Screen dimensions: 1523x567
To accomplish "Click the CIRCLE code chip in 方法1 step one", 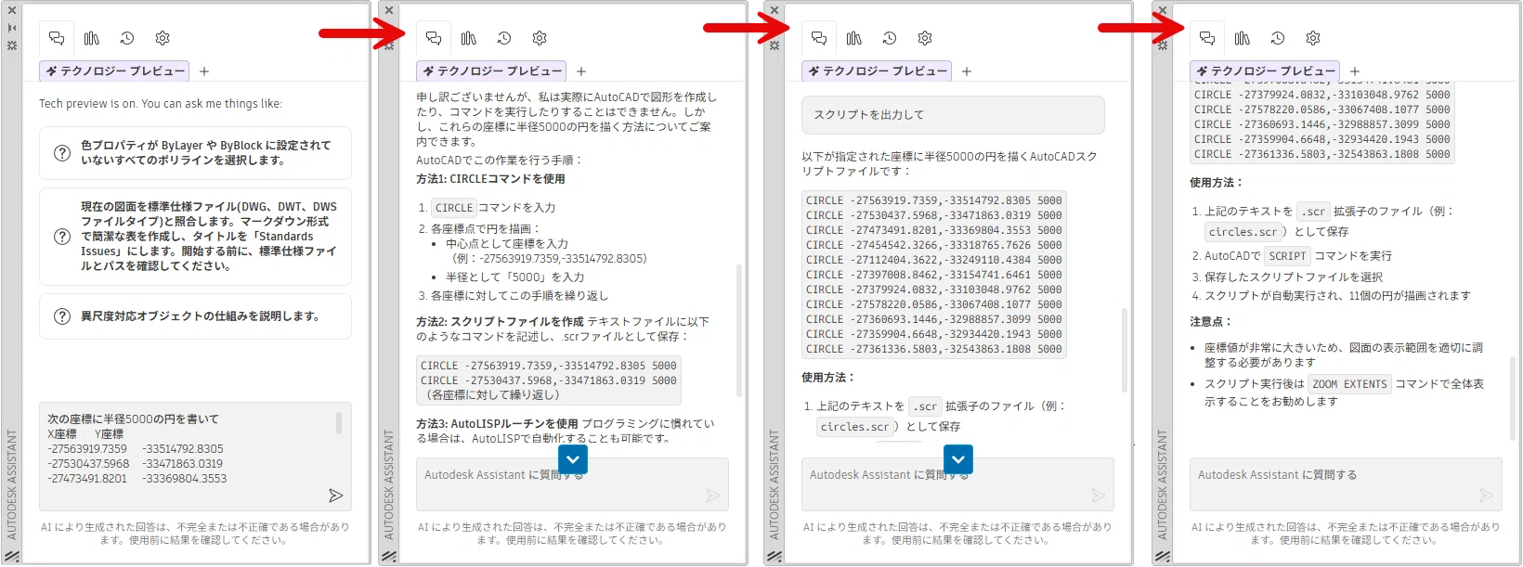I will 454,208.
